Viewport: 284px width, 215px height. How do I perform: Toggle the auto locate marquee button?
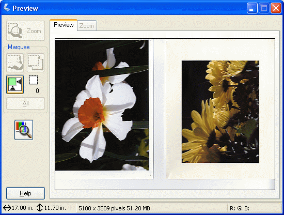(x=15, y=84)
